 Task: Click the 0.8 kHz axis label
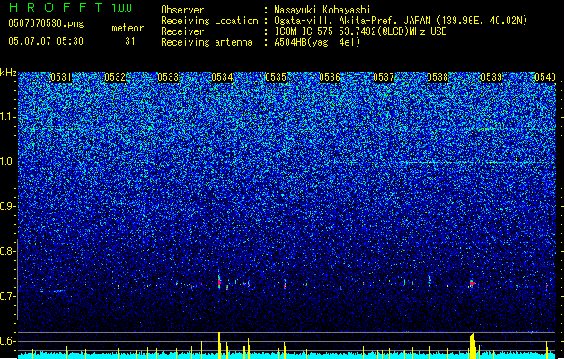[8, 251]
